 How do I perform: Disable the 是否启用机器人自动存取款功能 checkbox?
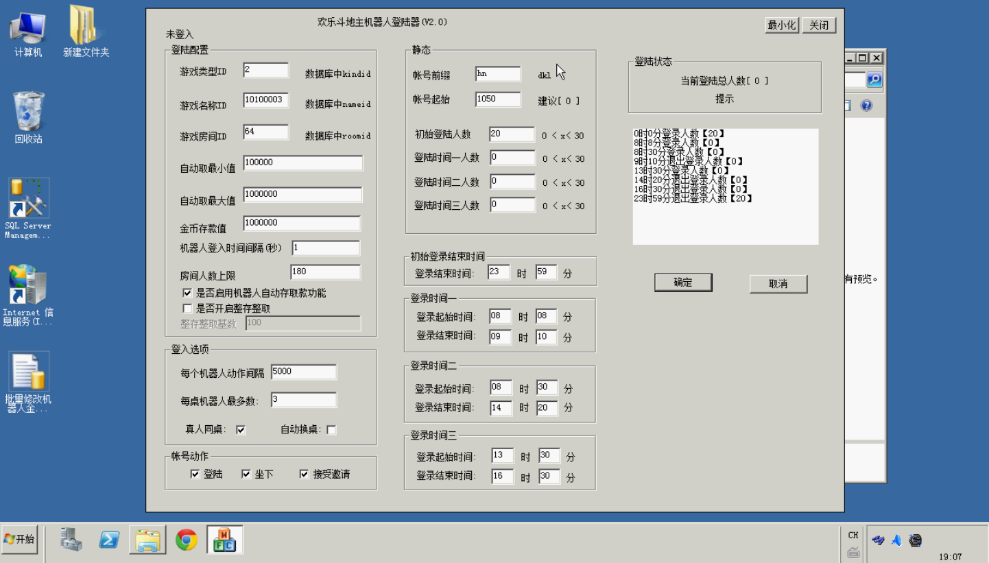point(188,294)
